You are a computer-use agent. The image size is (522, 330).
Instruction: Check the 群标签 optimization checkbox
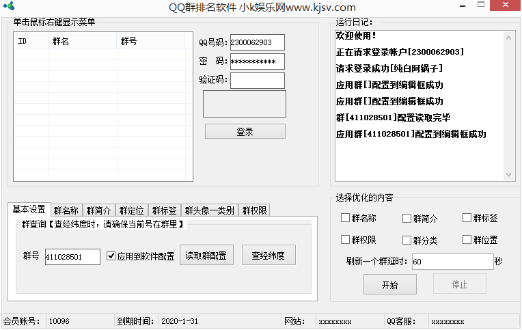coord(467,218)
